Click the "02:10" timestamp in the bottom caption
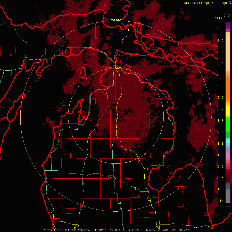232x232 pixels. [185, 230]
